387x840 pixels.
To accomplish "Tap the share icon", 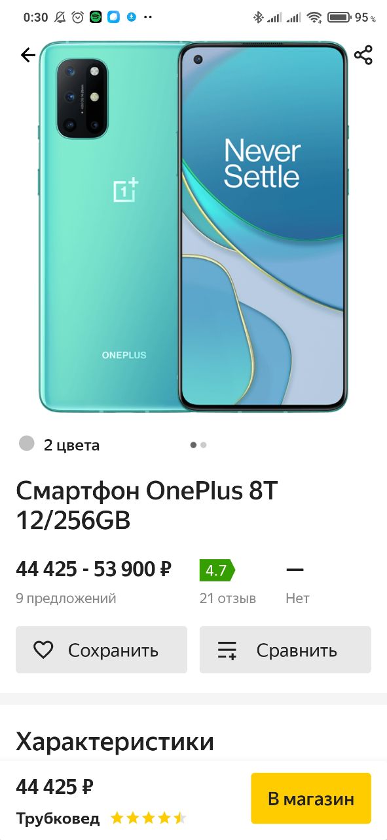I will (363, 55).
